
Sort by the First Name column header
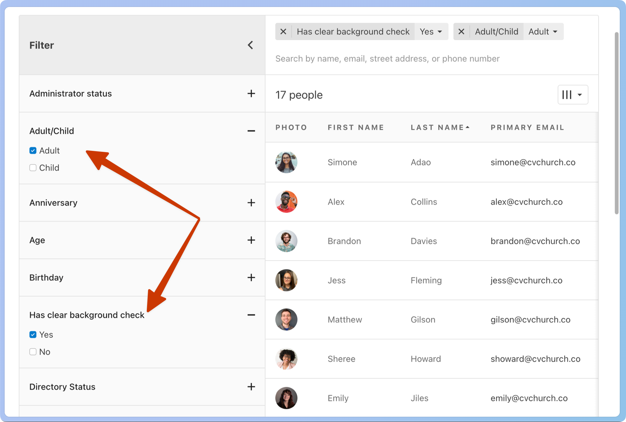356,127
